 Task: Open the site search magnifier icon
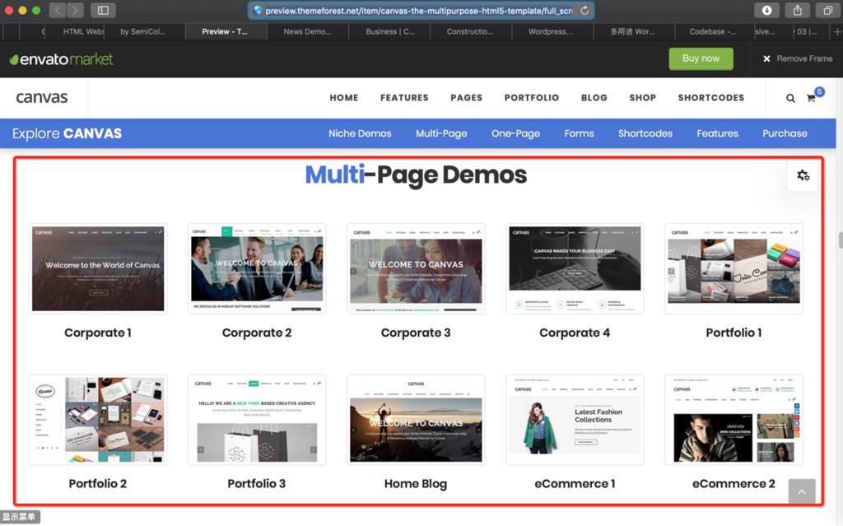790,98
